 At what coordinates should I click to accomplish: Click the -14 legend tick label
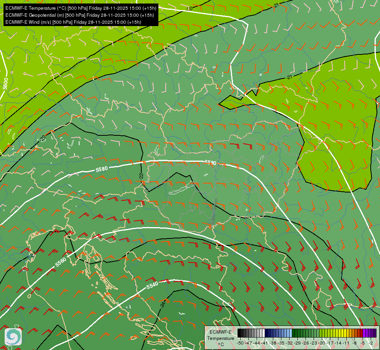point(338,343)
